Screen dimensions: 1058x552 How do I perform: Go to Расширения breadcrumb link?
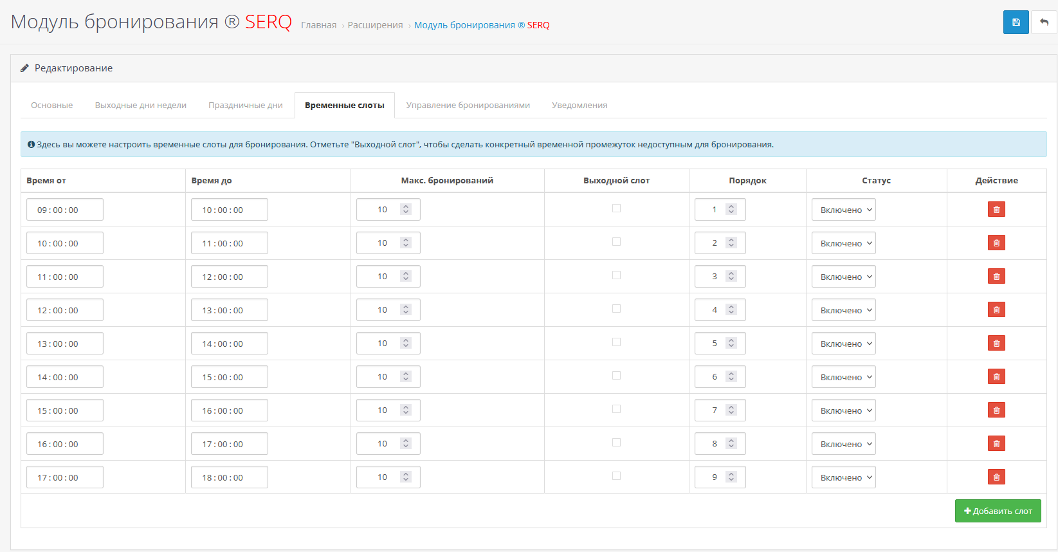[375, 25]
